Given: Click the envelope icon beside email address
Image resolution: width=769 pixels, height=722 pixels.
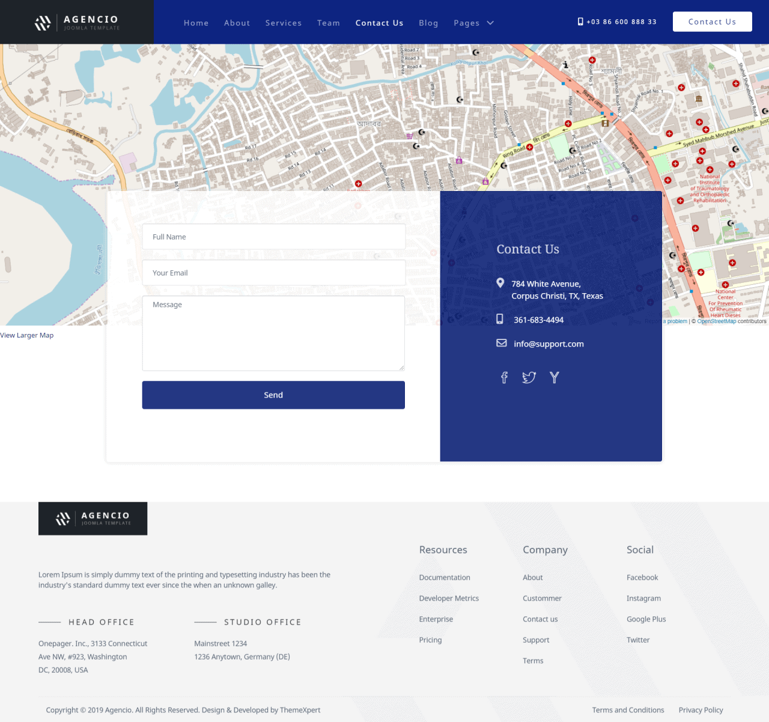Looking at the screenshot, I should point(501,343).
